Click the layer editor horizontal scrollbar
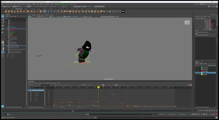The height and width of the screenshot is (120, 219). [202, 107]
